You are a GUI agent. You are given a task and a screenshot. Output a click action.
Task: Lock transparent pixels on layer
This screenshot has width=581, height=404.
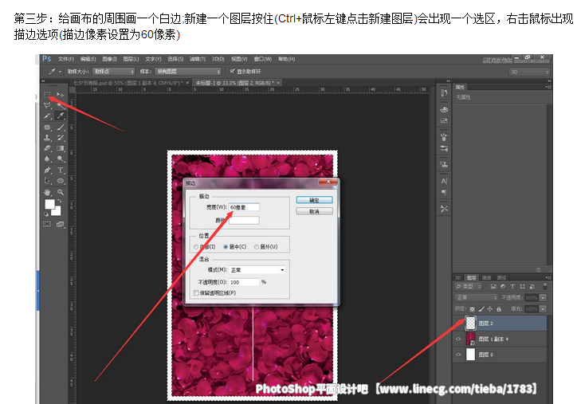[472, 309]
